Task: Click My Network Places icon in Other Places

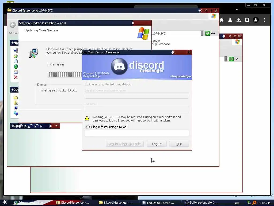Action: (16, 113)
